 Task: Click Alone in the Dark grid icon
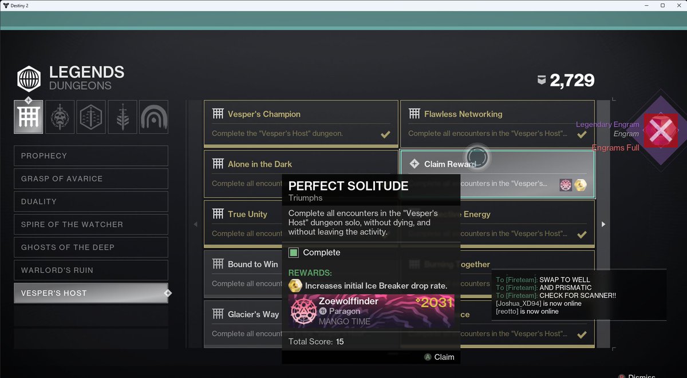pyautogui.click(x=218, y=164)
